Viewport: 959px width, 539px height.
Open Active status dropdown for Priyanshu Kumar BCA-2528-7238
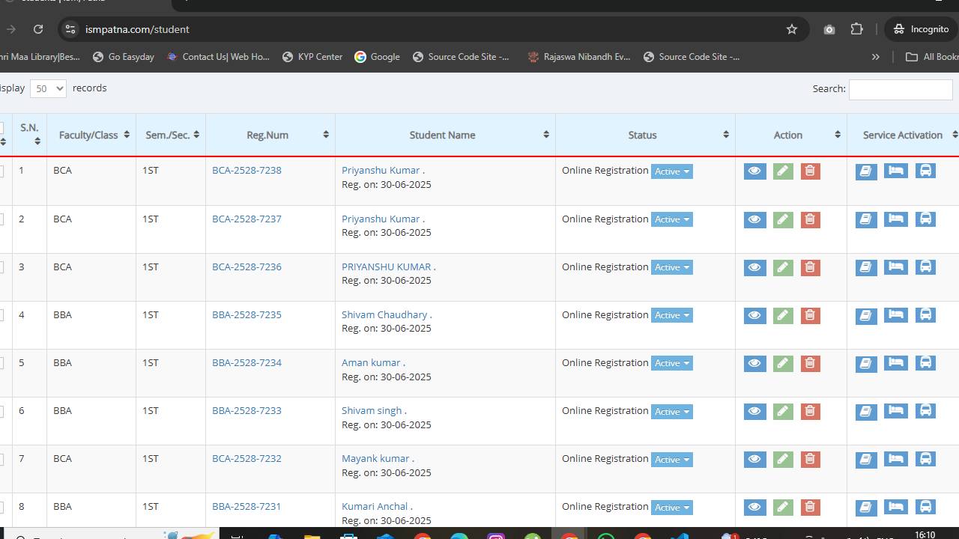pyautogui.click(x=671, y=171)
